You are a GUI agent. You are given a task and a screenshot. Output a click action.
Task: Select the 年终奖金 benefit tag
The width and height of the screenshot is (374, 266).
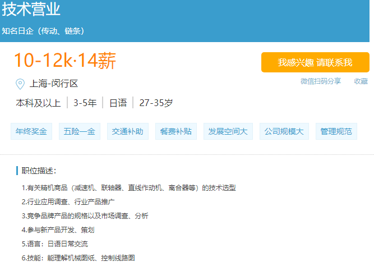[x=31, y=132]
